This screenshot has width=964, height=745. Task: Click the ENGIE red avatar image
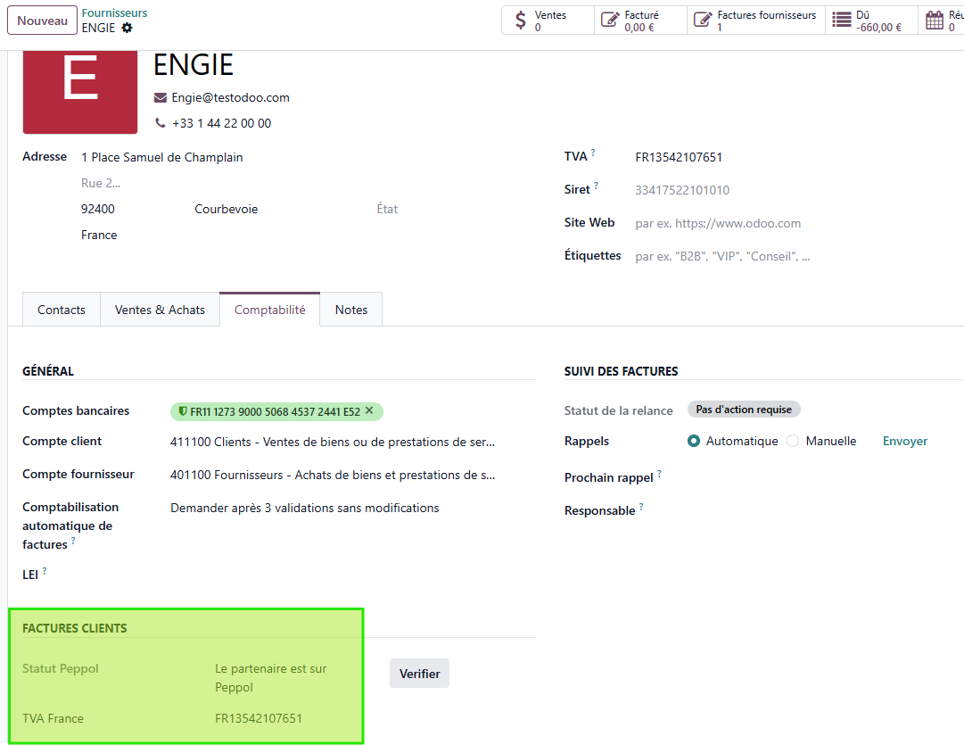click(80, 92)
